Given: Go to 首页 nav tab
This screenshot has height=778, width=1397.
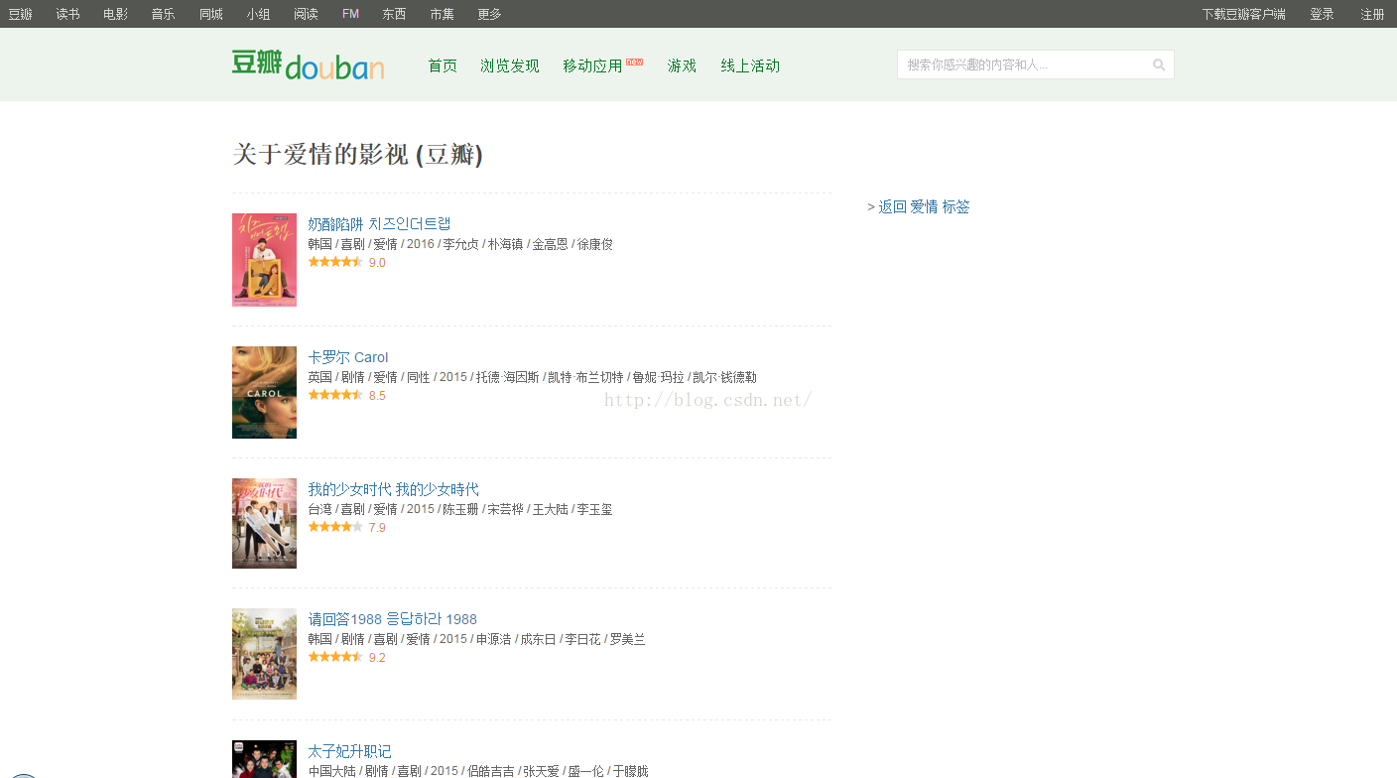Looking at the screenshot, I should tap(443, 65).
